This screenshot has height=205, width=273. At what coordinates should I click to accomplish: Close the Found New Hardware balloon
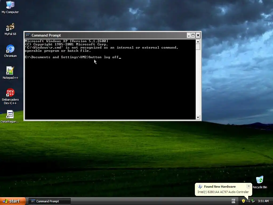coord(249,186)
